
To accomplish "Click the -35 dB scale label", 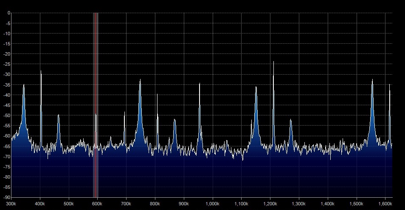I will 7,84.
